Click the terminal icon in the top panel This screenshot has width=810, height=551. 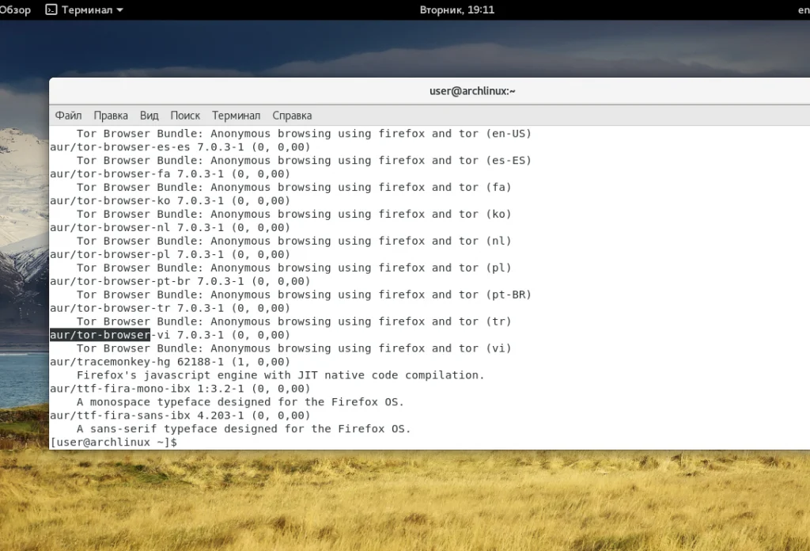coord(51,9)
